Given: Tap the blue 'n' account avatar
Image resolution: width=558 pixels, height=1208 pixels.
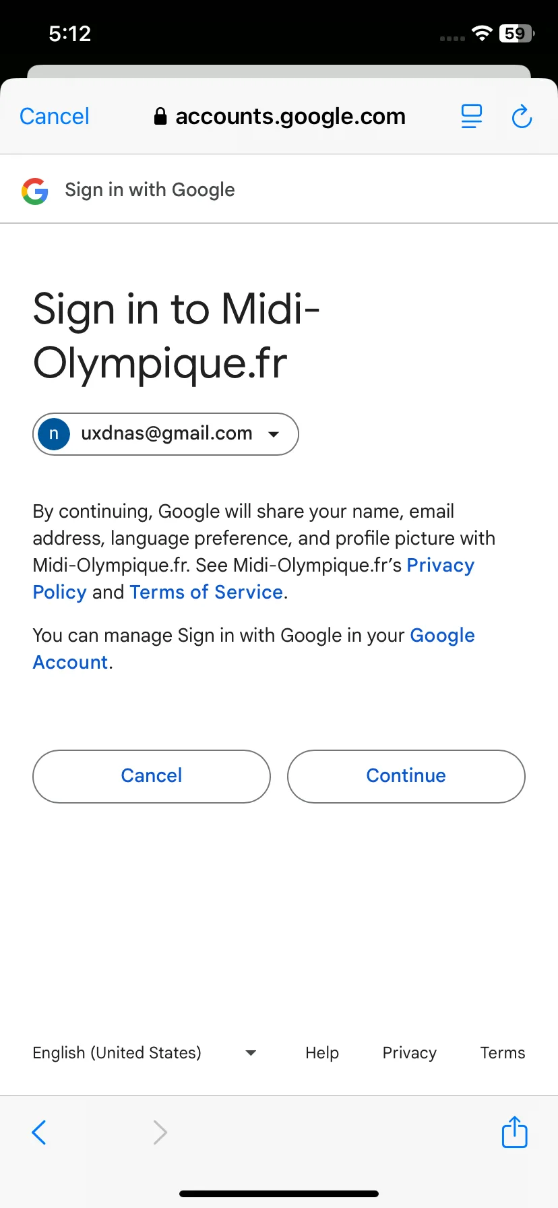Looking at the screenshot, I should [x=54, y=433].
